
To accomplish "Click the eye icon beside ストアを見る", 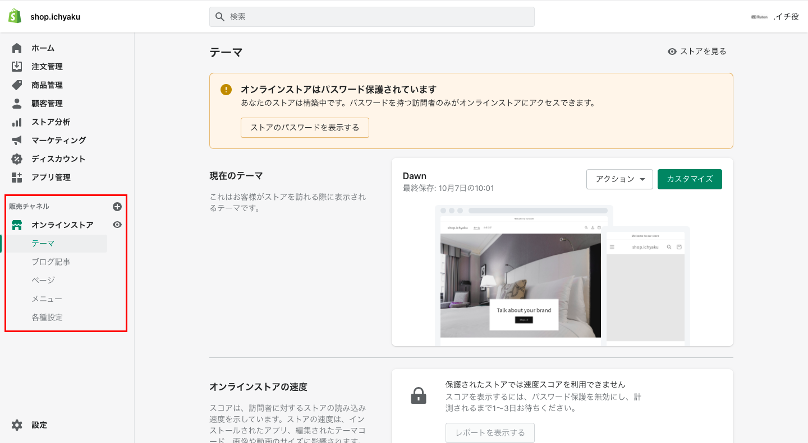I will pyautogui.click(x=672, y=52).
